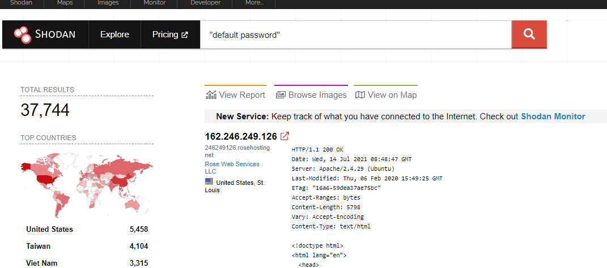Go to Monitor in top navigation

pyautogui.click(x=154, y=3)
